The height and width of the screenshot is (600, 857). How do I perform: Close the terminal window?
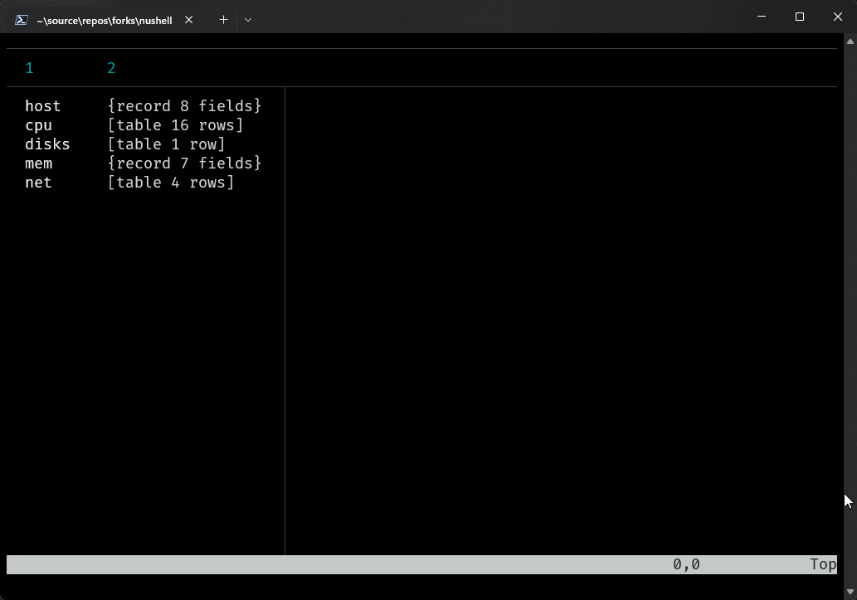[838, 17]
